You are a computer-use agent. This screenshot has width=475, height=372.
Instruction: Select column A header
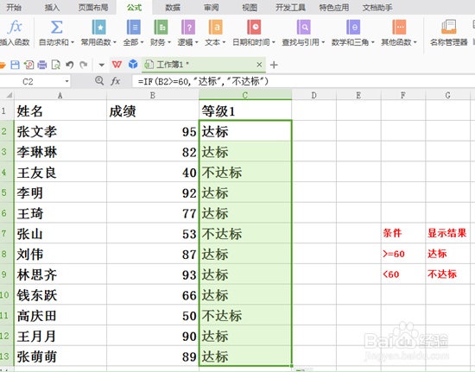pos(60,95)
